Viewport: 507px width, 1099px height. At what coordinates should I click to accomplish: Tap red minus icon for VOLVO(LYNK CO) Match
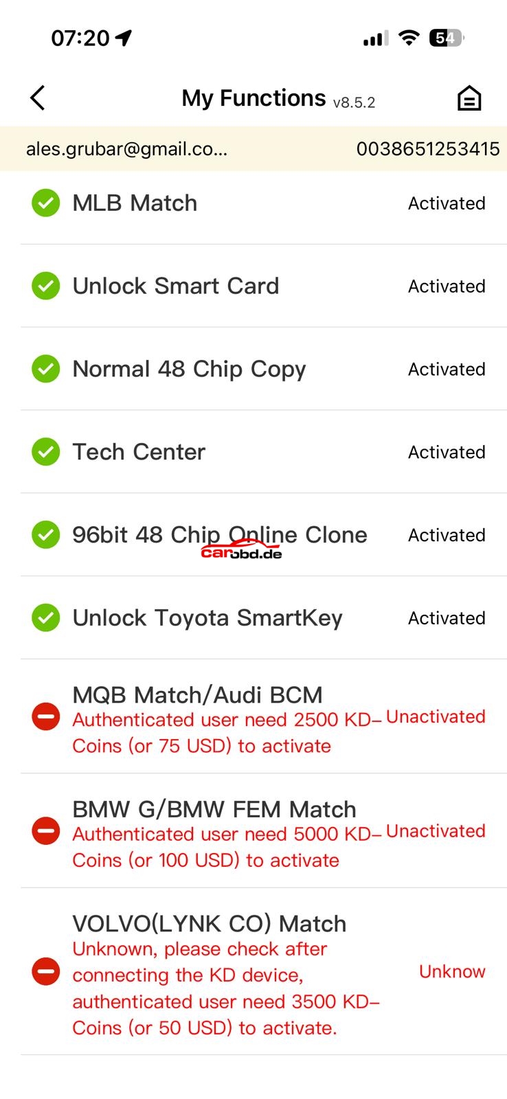(46, 971)
